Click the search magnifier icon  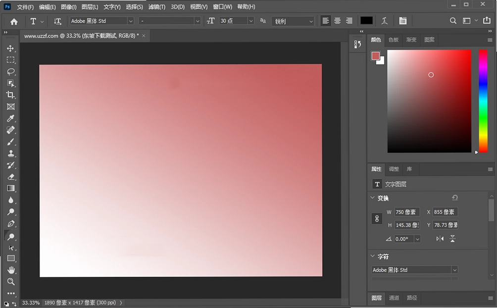click(x=453, y=21)
